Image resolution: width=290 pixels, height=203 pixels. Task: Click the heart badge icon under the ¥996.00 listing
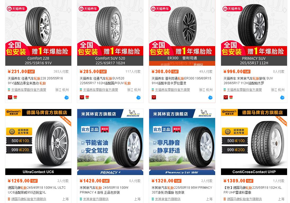coord(231,97)
